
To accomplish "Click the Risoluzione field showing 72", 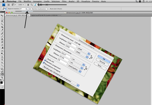I will pyautogui.click(x=62, y=62).
